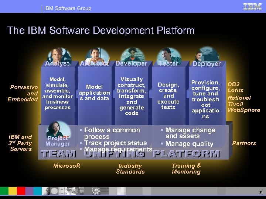Screen dimensions: 266x199
Task: Click the IBM logo in the header
Action: 252,7
